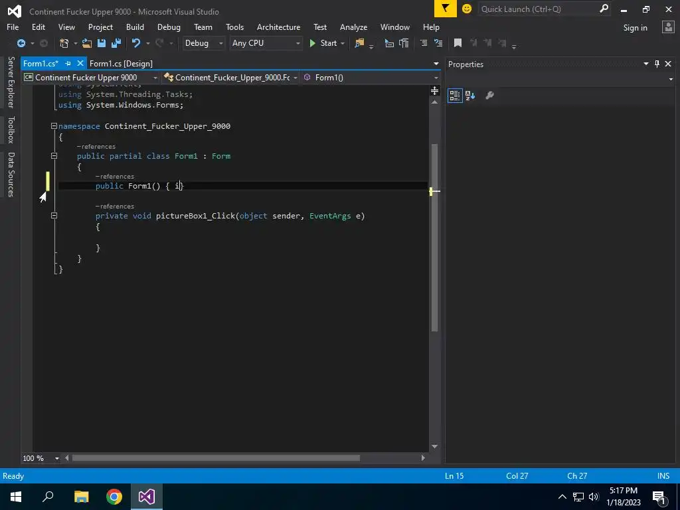
Task: Open the class navigation dropdown
Action: click(230, 78)
